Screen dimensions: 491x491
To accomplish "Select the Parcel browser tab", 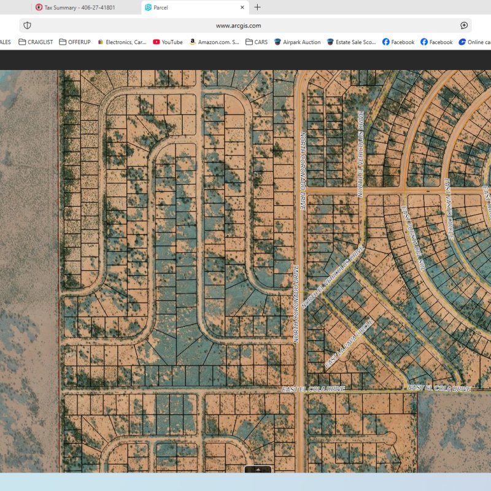I will pyautogui.click(x=195, y=7).
